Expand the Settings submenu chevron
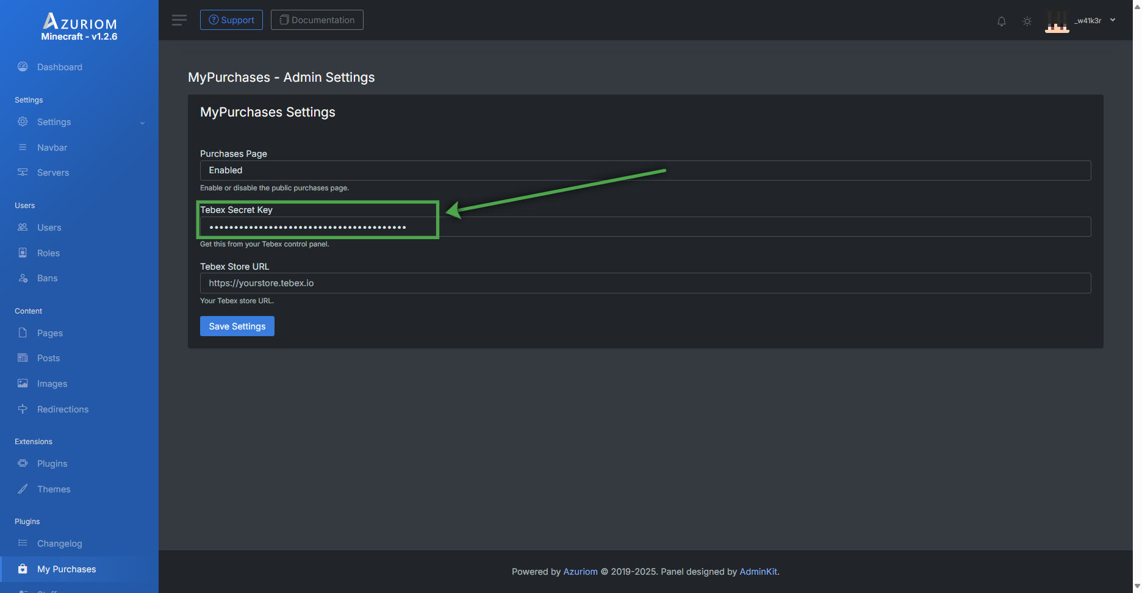1142x593 pixels. [x=143, y=123]
